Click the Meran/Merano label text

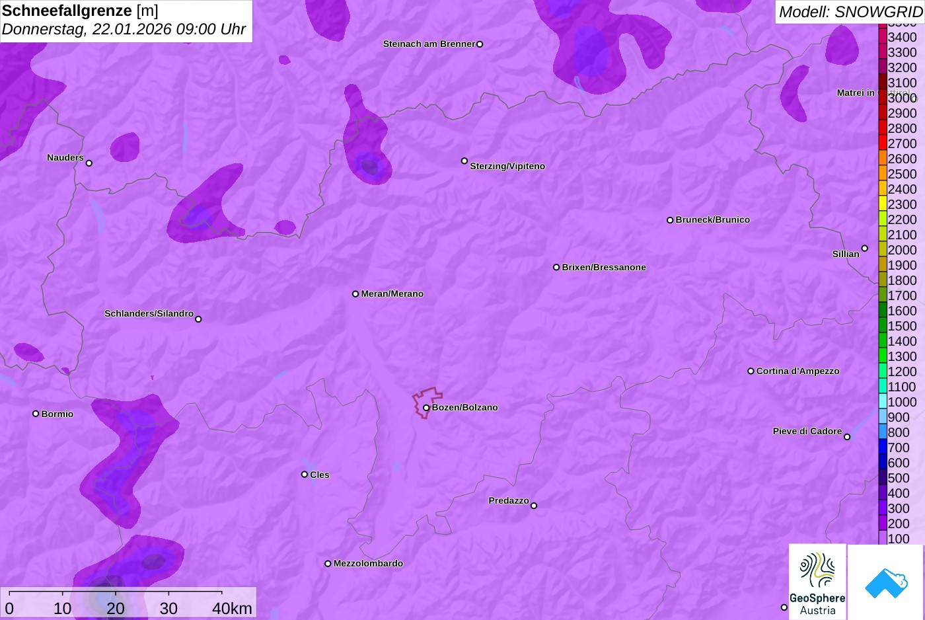pos(392,293)
